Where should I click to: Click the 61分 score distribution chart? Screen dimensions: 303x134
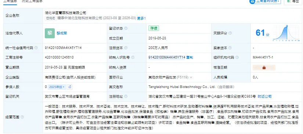(286, 33)
